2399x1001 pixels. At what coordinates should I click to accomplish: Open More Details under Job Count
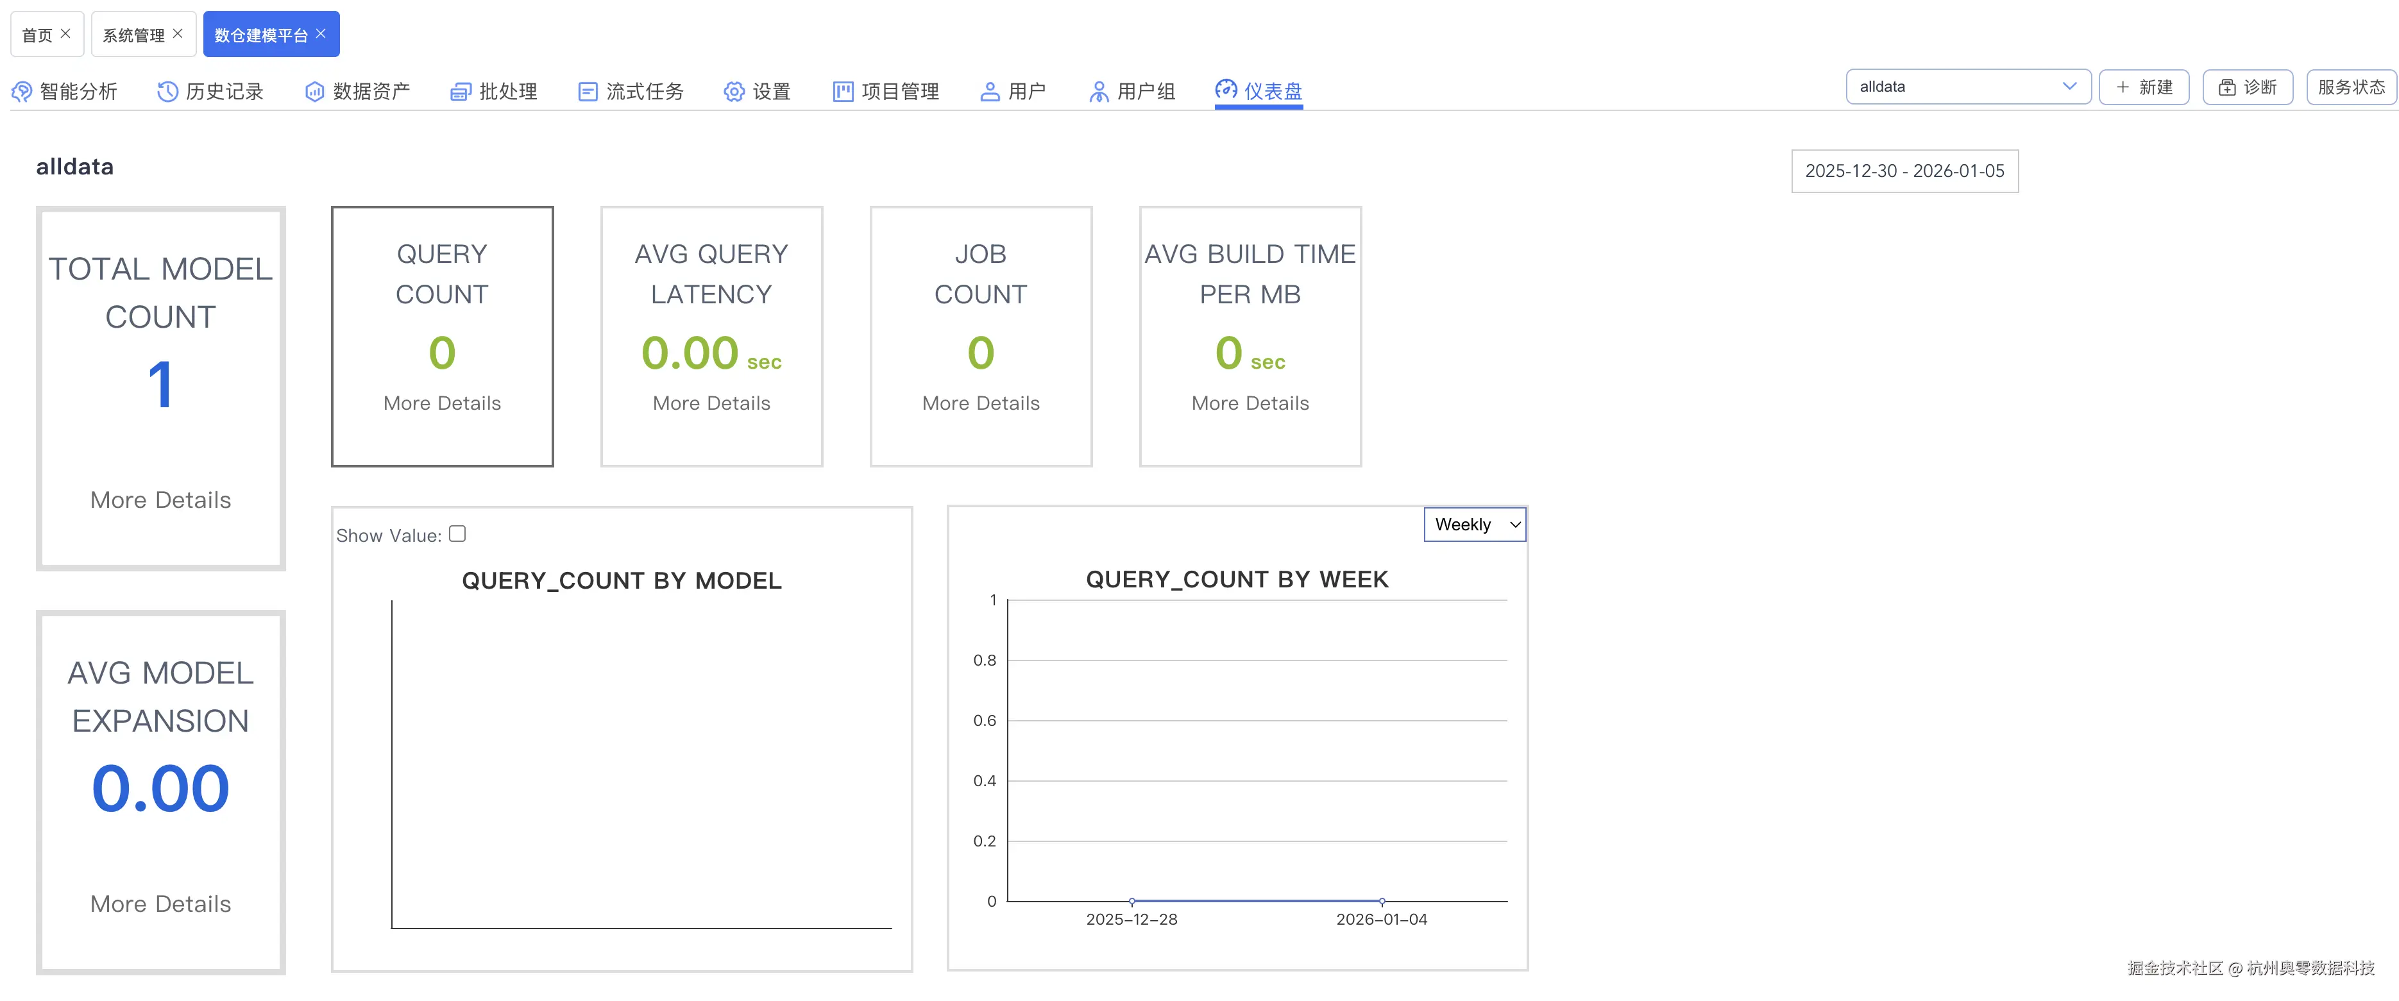click(981, 403)
